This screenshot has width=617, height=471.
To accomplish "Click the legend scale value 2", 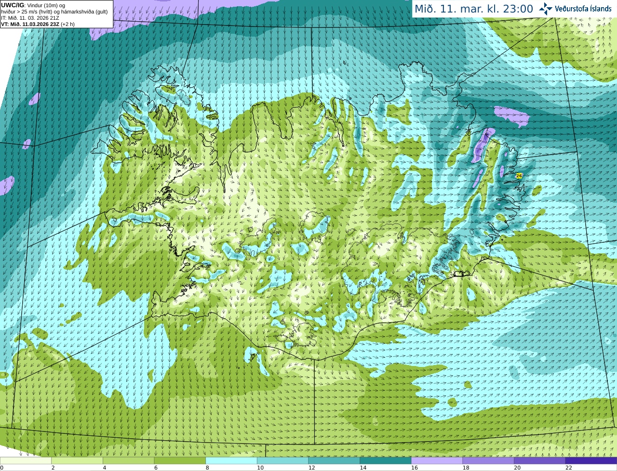I will [53, 468].
